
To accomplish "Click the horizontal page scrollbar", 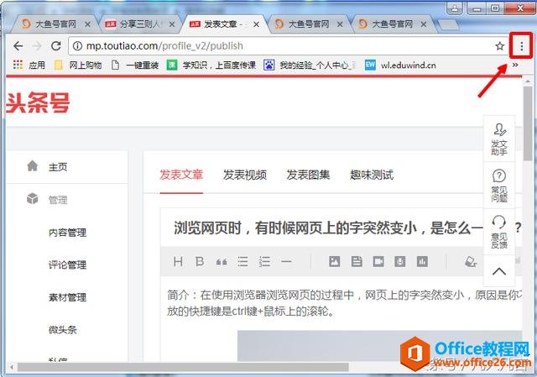I will pos(183,367).
